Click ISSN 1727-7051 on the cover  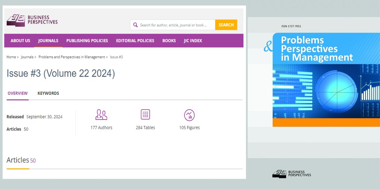[x=291, y=26]
